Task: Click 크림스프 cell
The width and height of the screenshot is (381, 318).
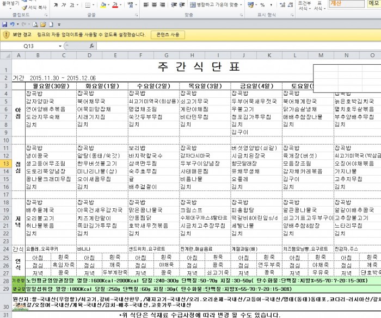Action: point(205,210)
